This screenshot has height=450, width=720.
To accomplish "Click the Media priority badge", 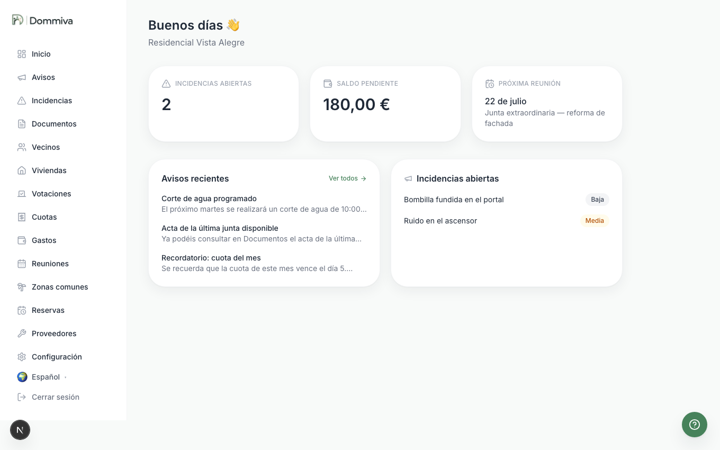I will pyautogui.click(x=595, y=221).
